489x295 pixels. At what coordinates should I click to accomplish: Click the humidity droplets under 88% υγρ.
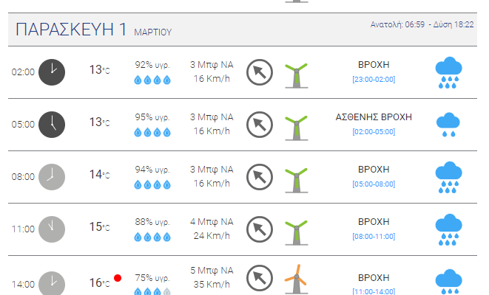click(152, 237)
